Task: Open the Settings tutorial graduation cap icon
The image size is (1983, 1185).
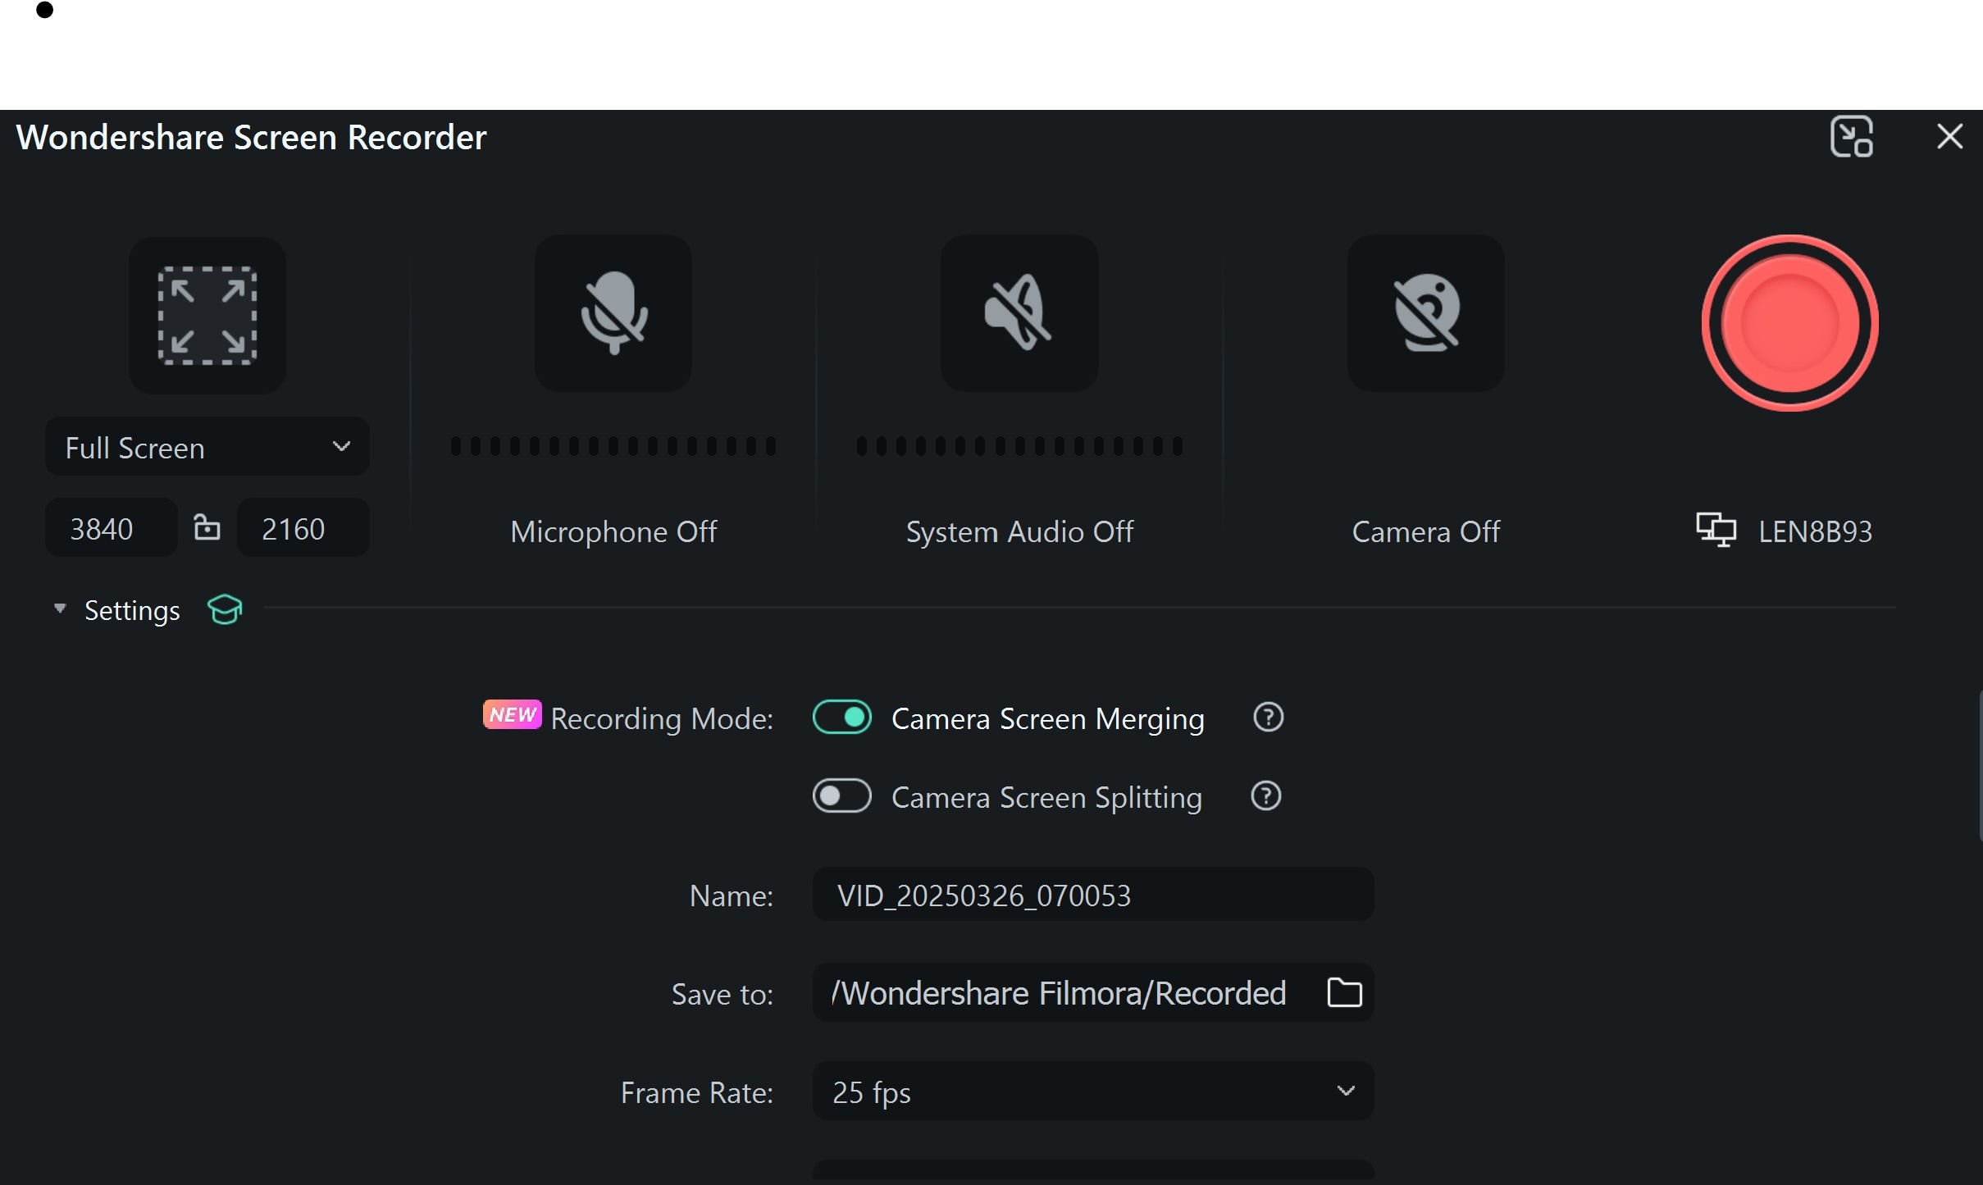Action: [225, 609]
